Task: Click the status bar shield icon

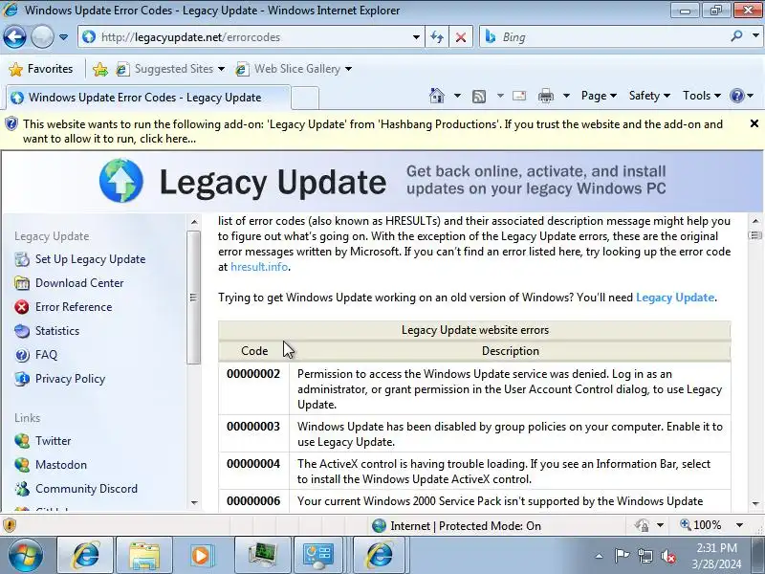Action: tap(10, 525)
